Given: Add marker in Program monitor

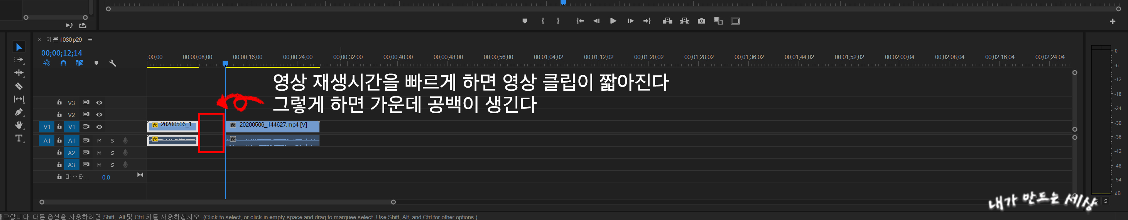Looking at the screenshot, I should tap(525, 21).
